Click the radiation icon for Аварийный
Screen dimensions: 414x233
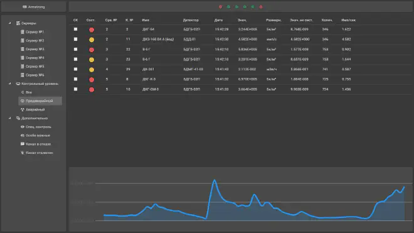pos(23,109)
